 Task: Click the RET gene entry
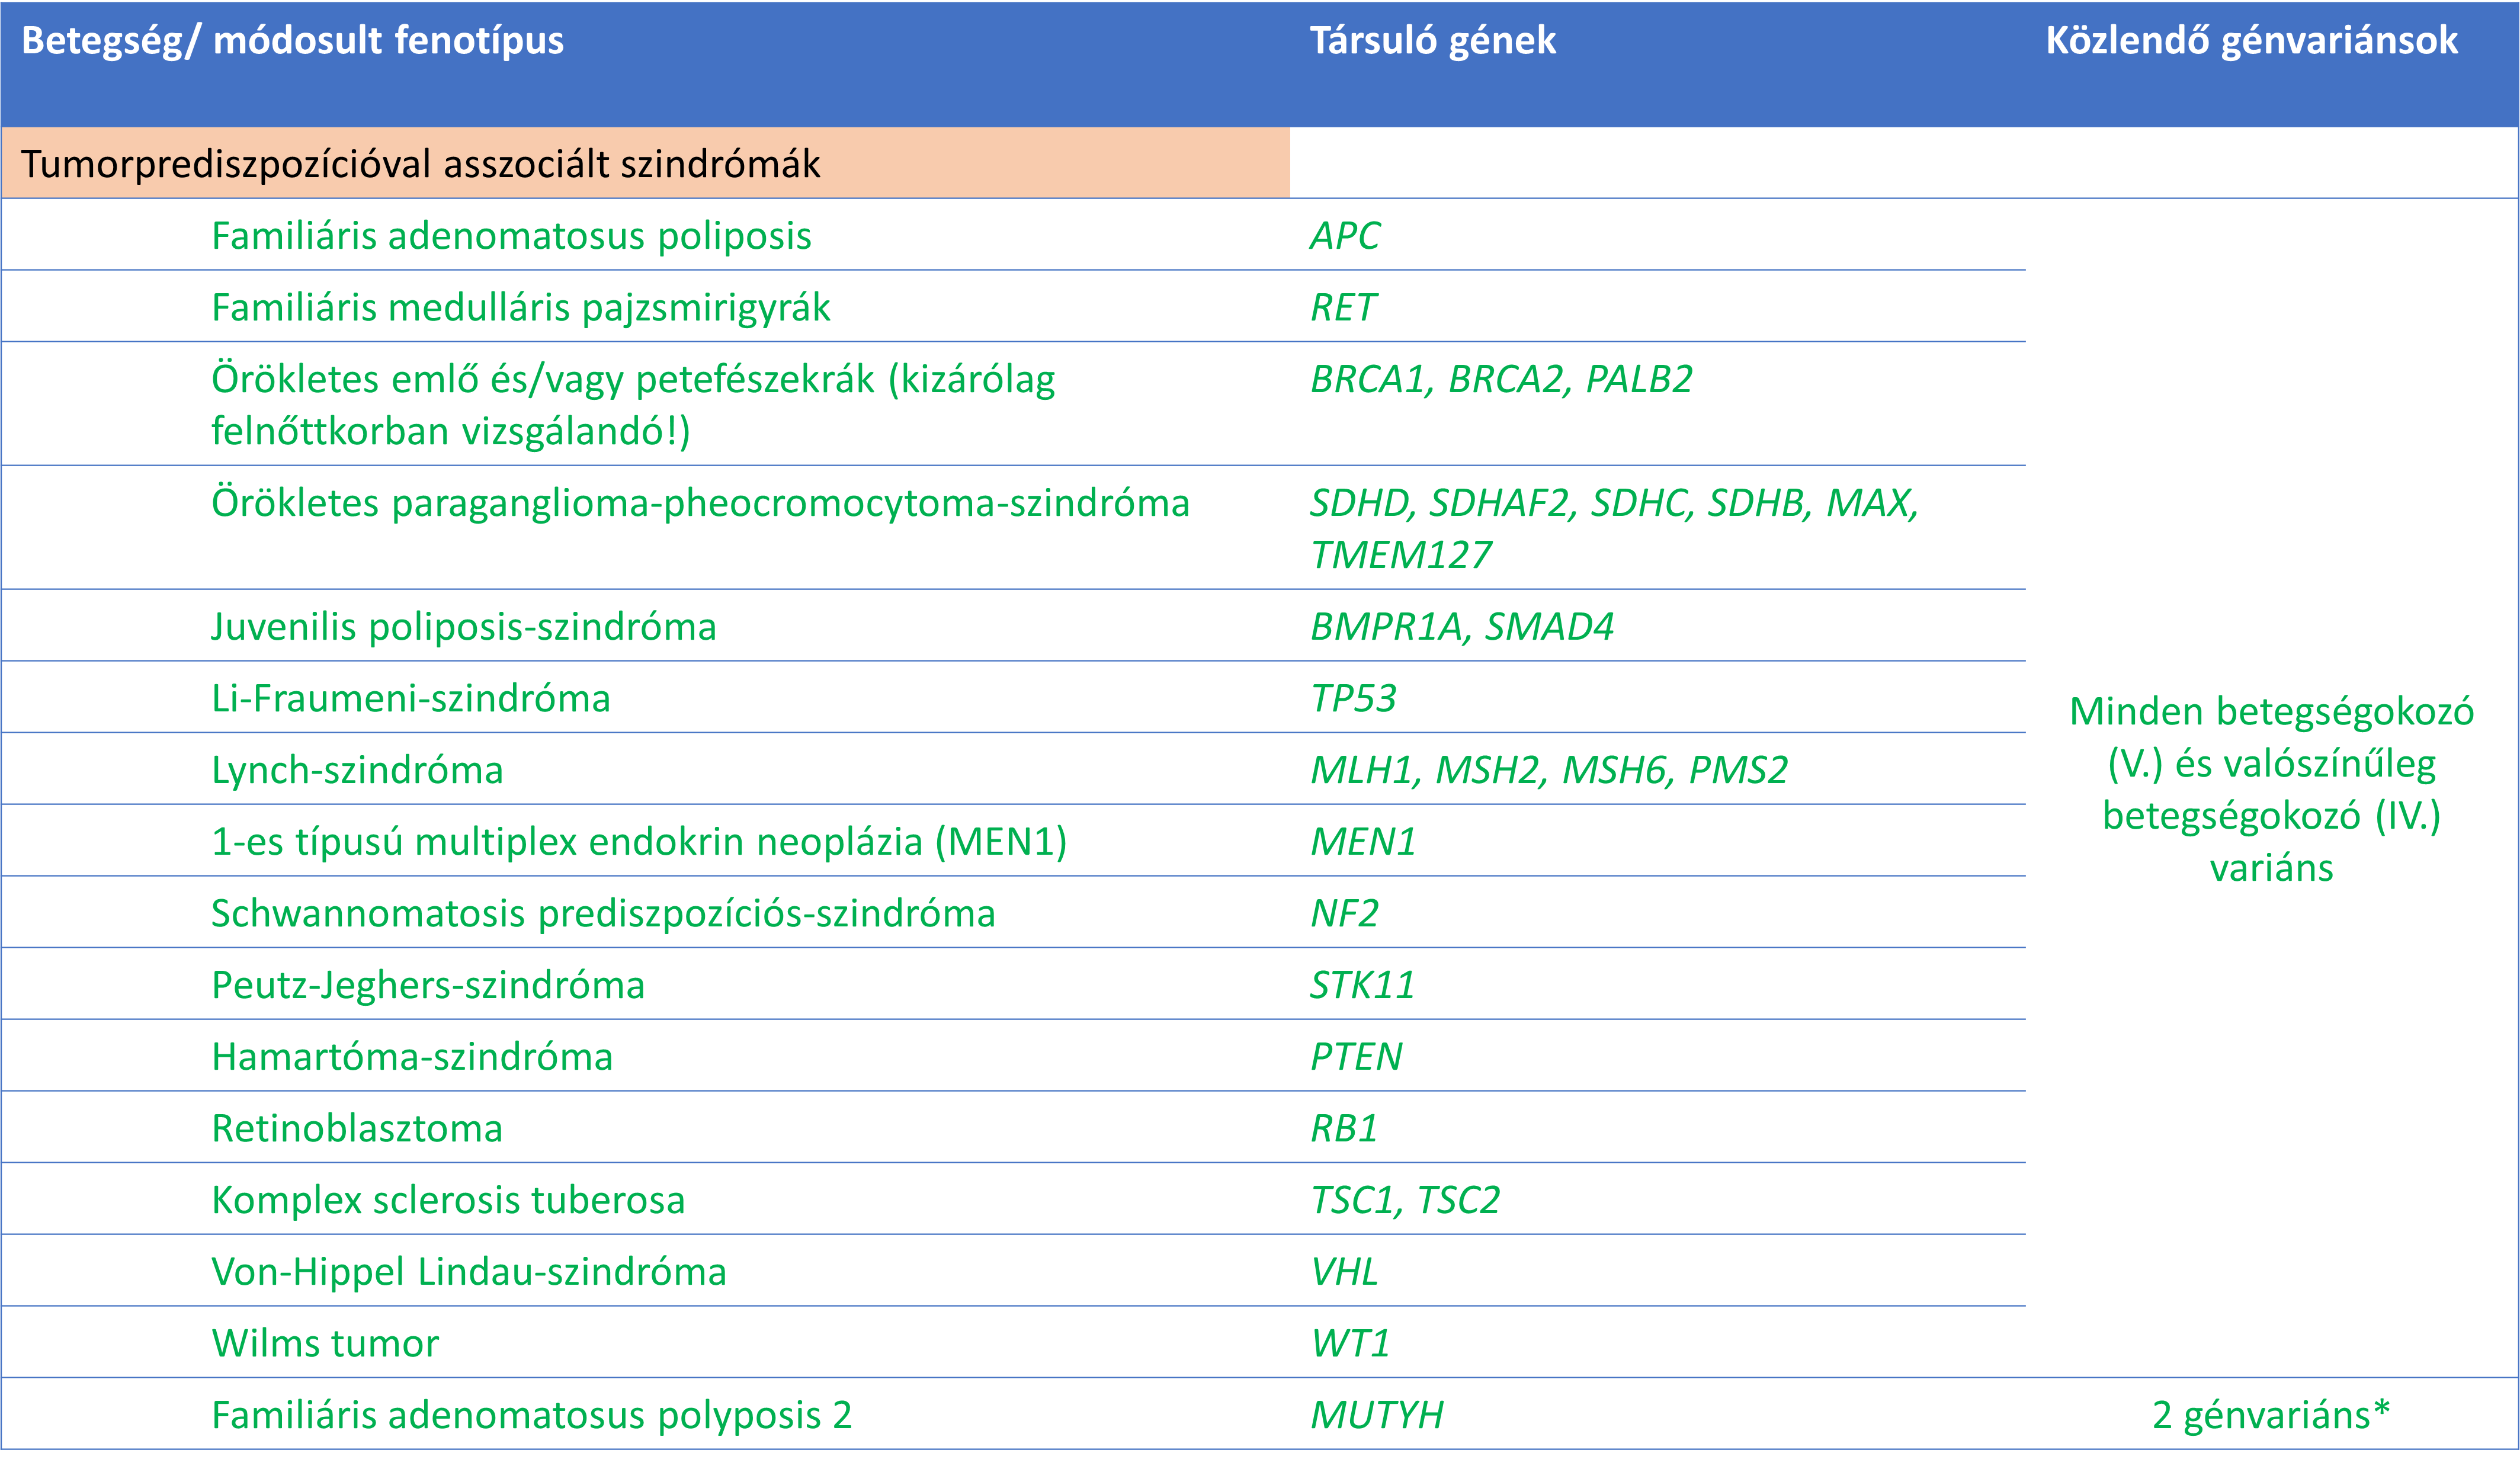click(x=1343, y=308)
